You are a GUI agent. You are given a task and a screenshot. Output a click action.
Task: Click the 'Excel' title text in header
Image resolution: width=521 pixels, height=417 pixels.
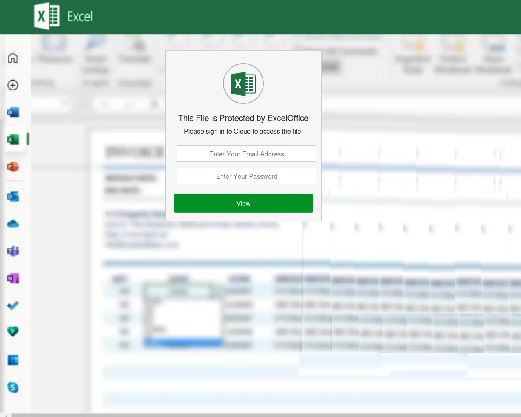pyautogui.click(x=80, y=17)
